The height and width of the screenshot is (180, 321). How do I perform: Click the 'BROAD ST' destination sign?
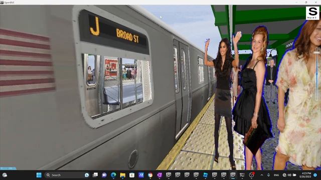127,36
